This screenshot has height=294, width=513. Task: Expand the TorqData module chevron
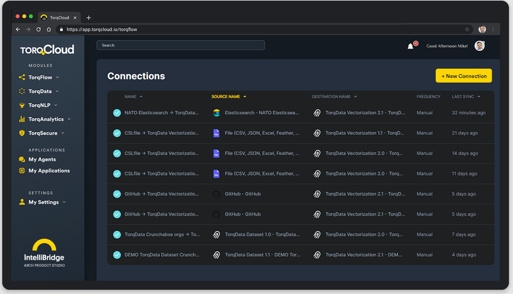pyautogui.click(x=57, y=91)
